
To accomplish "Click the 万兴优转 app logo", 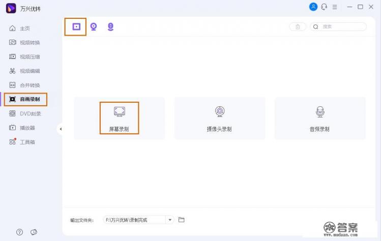I will 11,9.
